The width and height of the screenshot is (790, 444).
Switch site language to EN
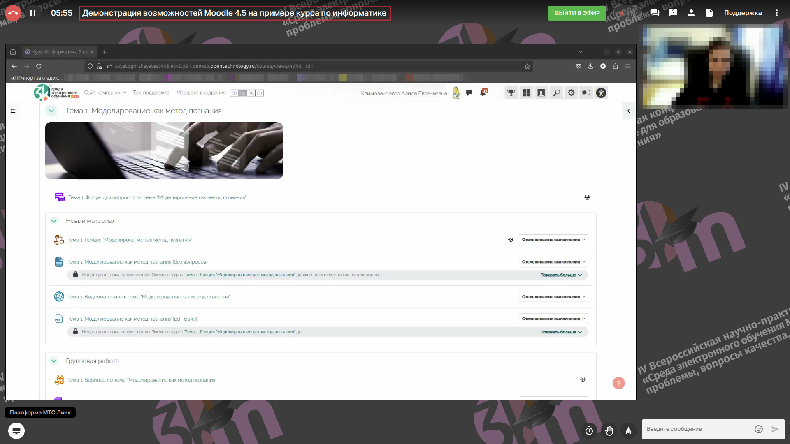(260, 93)
